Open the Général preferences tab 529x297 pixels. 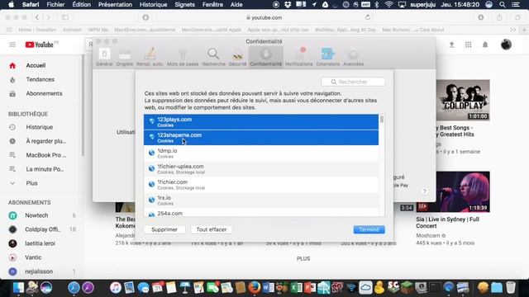[104, 57]
